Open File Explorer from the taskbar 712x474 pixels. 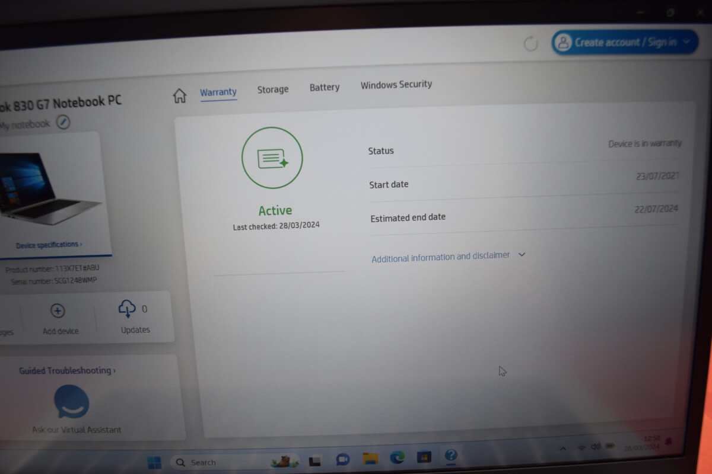click(370, 458)
